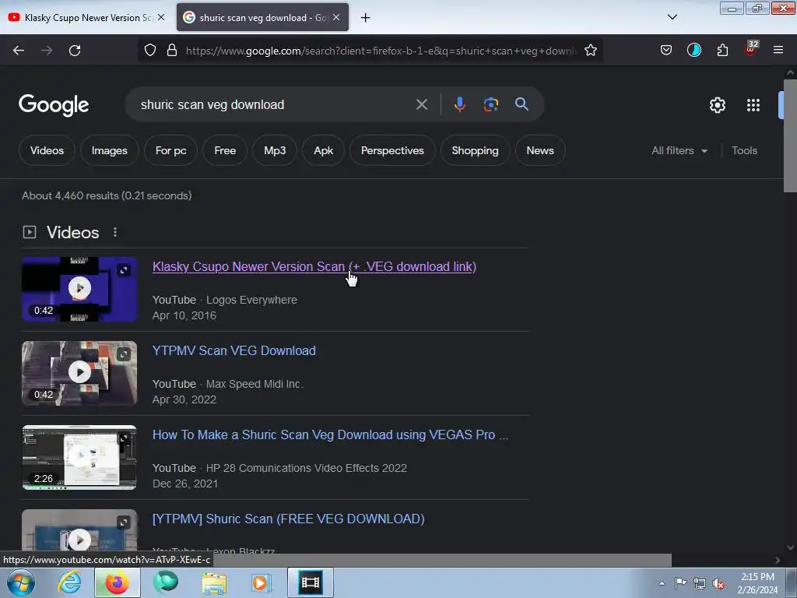This screenshot has width=797, height=598.
Task: Reload the current Google search page
Action: [75, 51]
